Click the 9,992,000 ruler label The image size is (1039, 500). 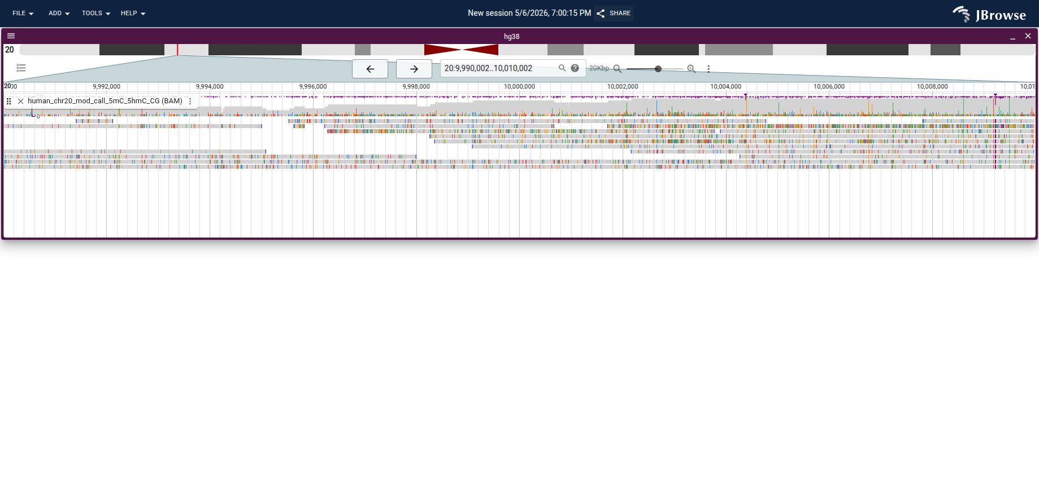pyautogui.click(x=106, y=86)
